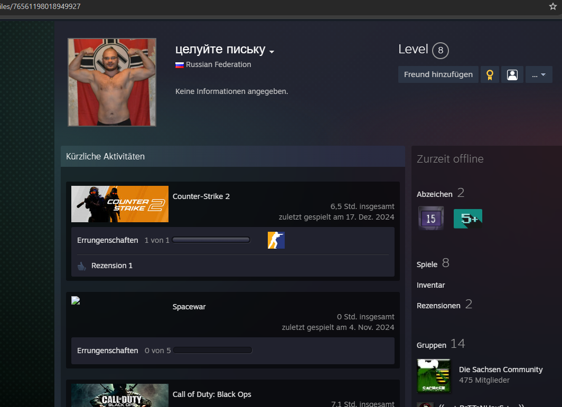Open the Call of Duty: Black Ops title

click(212, 394)
